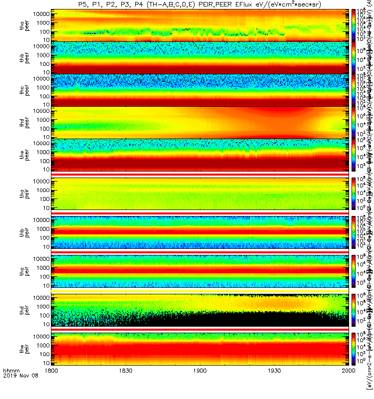Click the thc peer electron spectrogram panel
This screenshot has height=399, width=374.
(x=200, y=90)
